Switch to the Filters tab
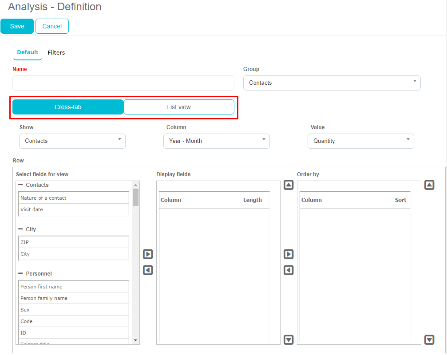 (56, 53)
